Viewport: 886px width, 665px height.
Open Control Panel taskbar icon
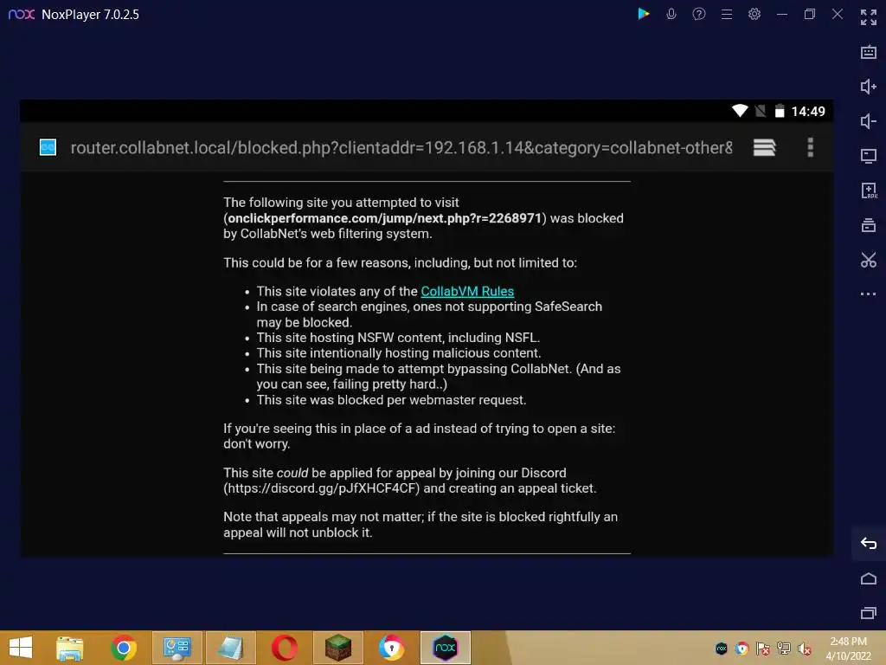pos(177,648)
